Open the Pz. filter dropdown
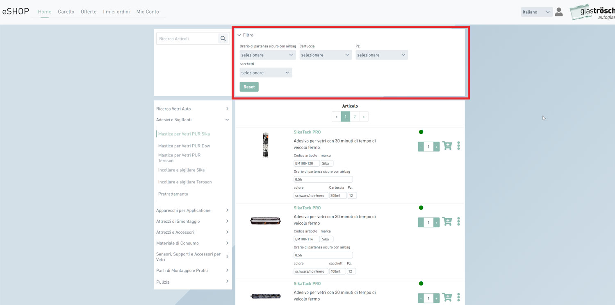The width and height of the screenshot is (615, 305). tap(382, 55)
